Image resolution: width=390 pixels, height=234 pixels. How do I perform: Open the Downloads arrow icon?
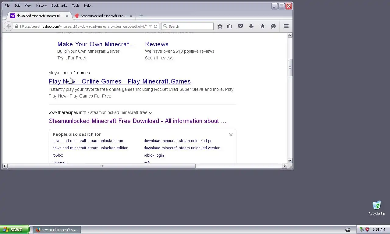point(251,27)
